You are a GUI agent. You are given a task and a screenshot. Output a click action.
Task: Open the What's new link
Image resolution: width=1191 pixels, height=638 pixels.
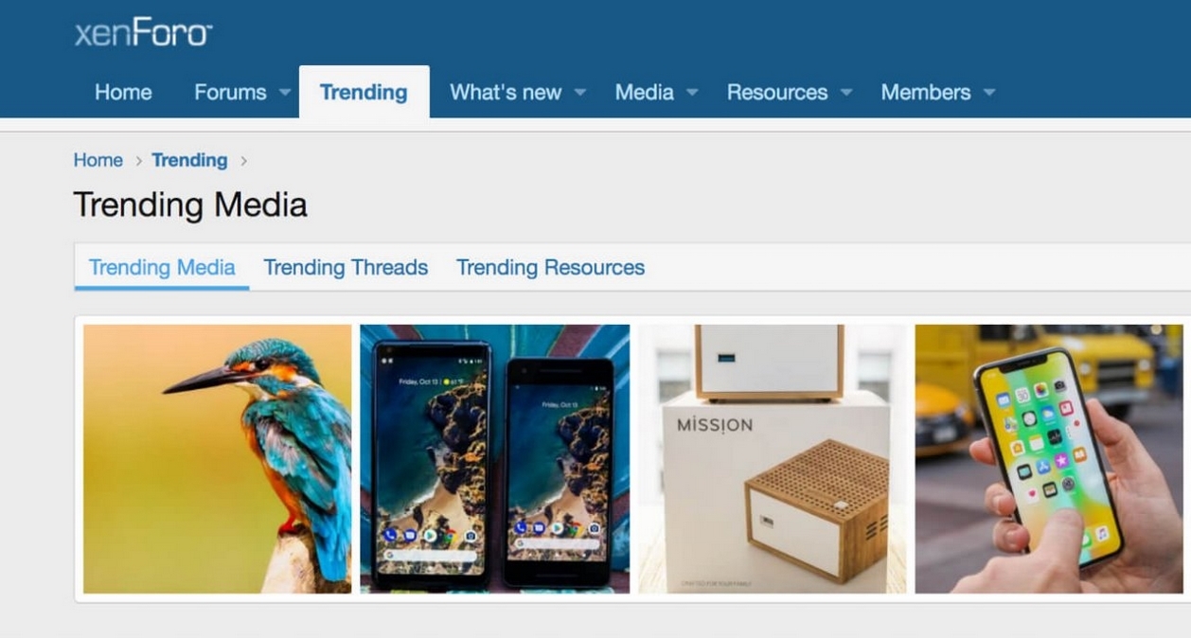point(506,92)
